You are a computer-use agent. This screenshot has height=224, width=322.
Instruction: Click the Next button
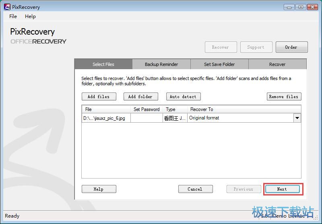pos(283,189)
